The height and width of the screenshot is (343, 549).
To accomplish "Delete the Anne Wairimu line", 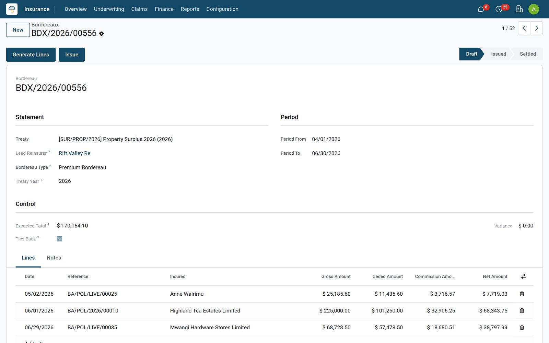I will [x=522, y=294].
